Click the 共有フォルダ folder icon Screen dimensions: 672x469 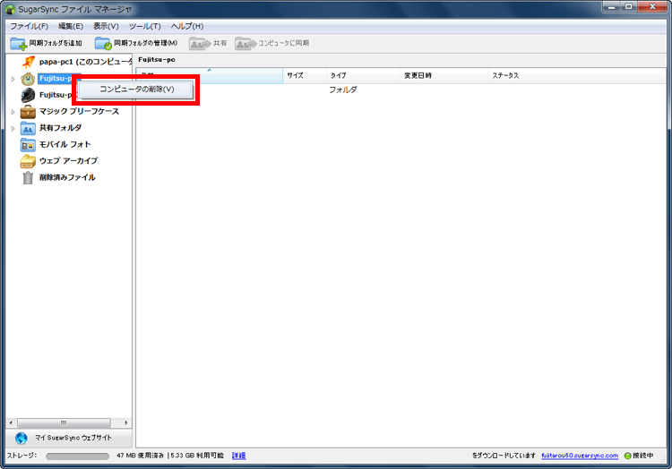tap(28, 128)
